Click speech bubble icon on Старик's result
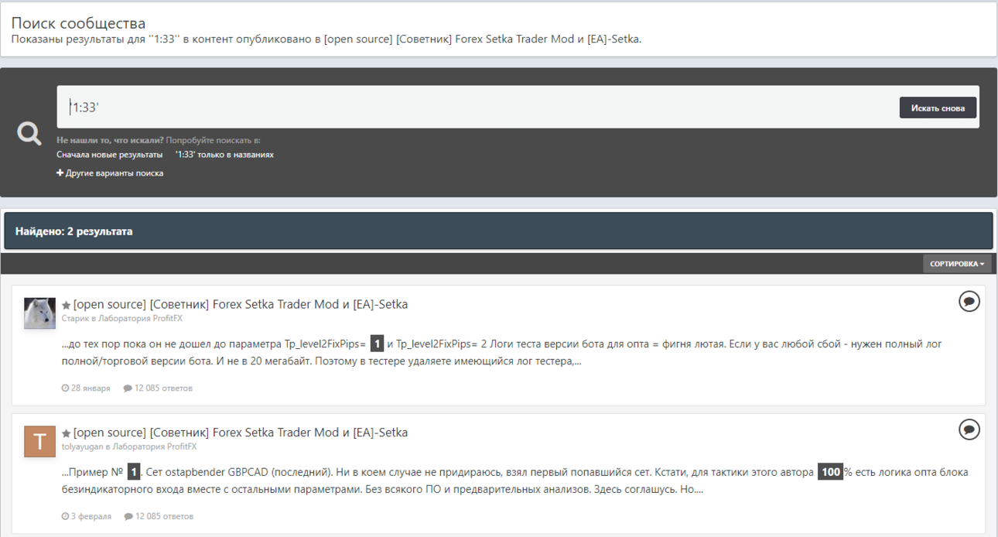This screenshot has width=998, height=537. 969,301
